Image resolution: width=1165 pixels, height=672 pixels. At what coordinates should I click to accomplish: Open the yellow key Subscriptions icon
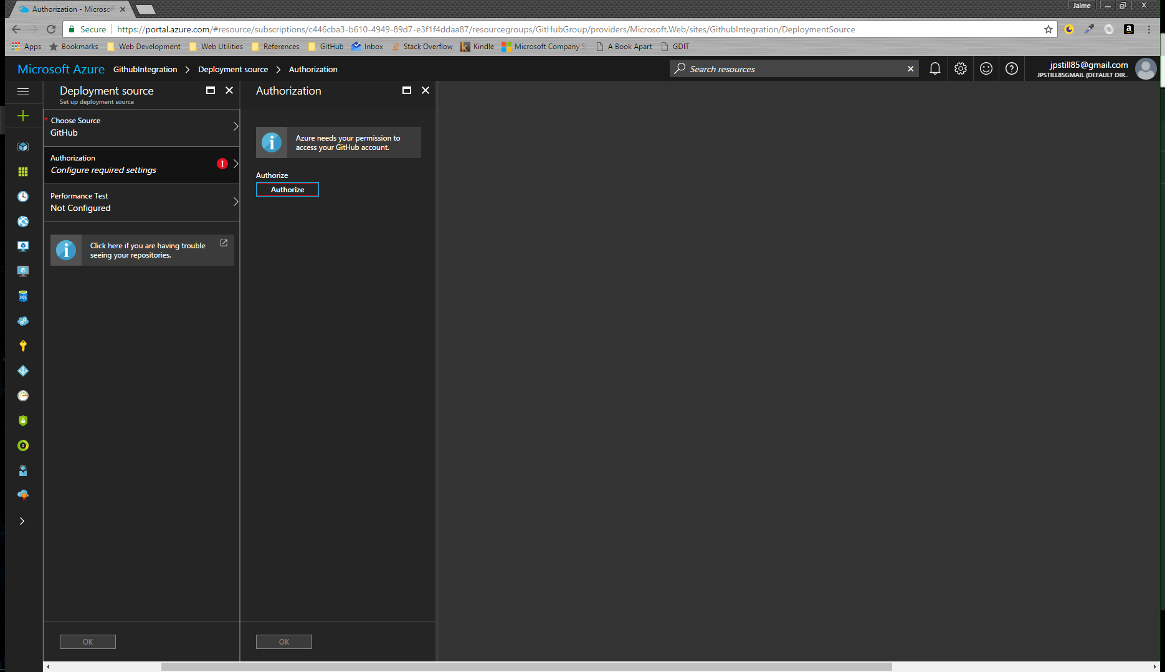pyautogui.click(x=23, y=346)
